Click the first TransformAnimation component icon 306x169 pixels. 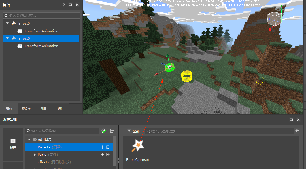[20, 31]
